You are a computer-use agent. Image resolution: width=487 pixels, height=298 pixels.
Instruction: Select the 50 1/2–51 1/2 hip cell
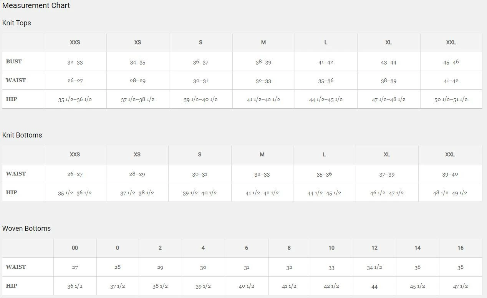[451, 99]
